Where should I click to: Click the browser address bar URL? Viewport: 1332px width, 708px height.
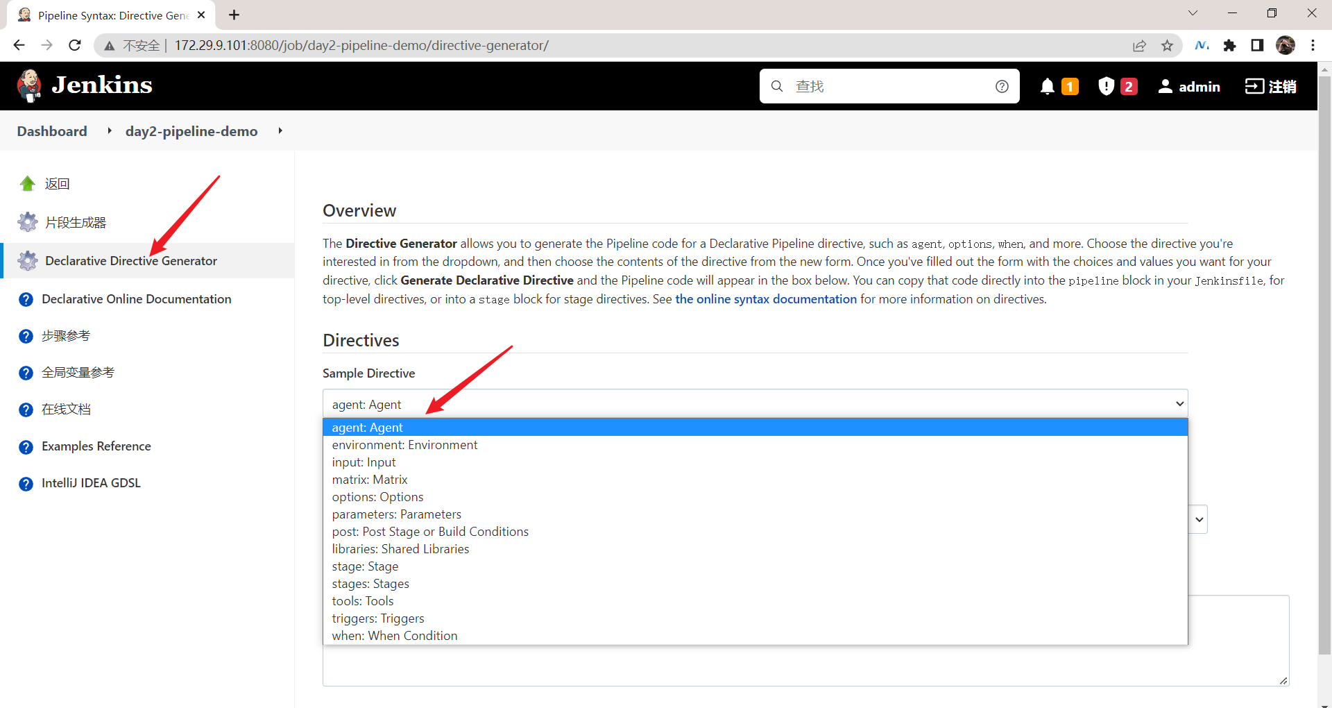[x=361, y=45]
